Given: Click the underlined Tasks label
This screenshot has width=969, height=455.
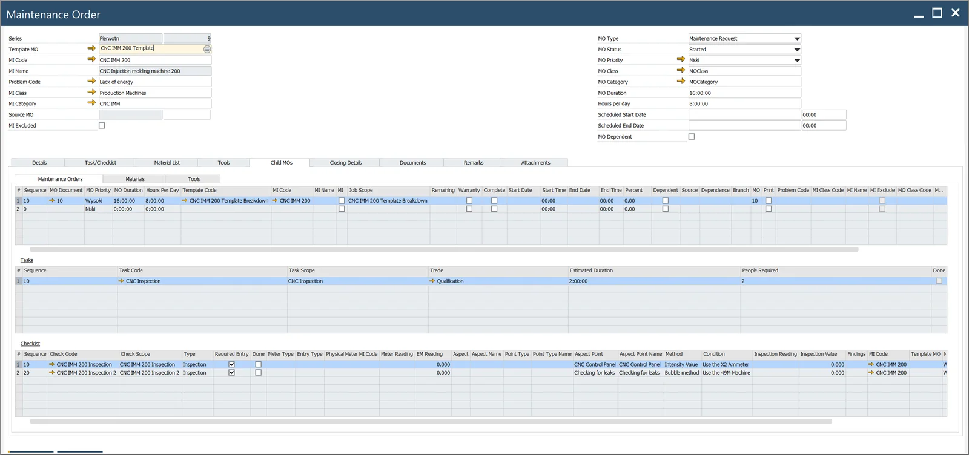Looking at the screenshot, I should pyautogui.click(x=27, y=260).
